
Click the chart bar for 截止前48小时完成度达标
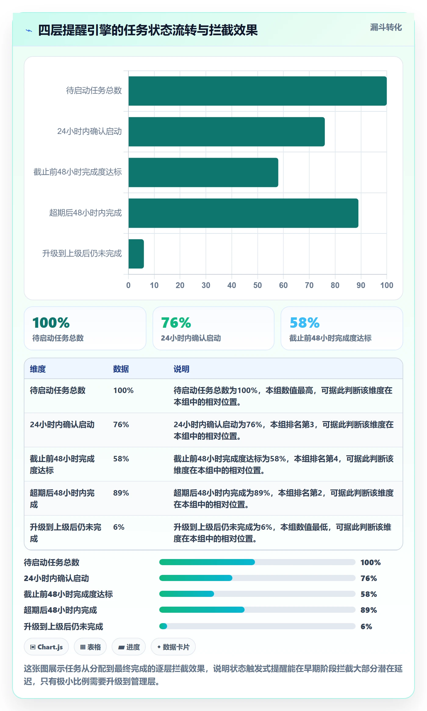(203, 172)
